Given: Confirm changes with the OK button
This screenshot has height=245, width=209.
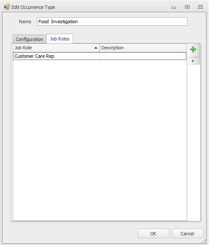Looking at the screenshot, I should click(x=153, y=234).
